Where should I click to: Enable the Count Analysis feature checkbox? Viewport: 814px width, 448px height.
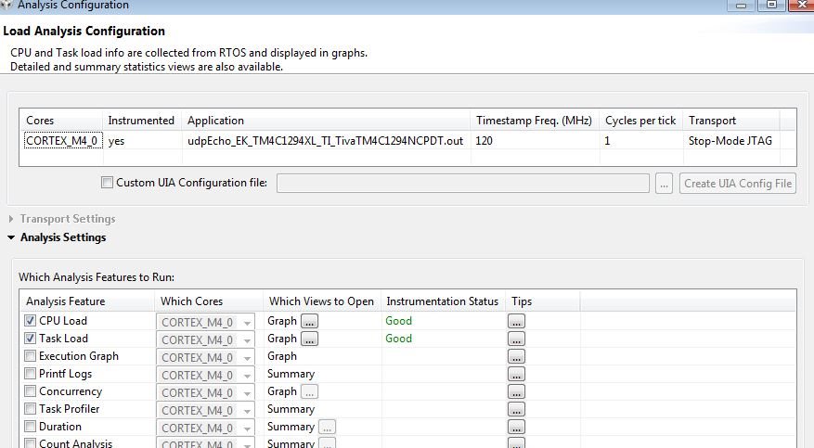[x=30, y=443]
